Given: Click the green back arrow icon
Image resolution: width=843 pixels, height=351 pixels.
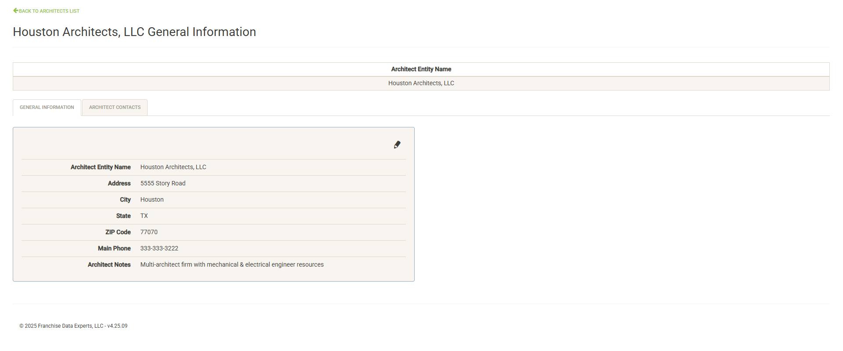Looking at the screenshot, I should [x=16, y=11].
